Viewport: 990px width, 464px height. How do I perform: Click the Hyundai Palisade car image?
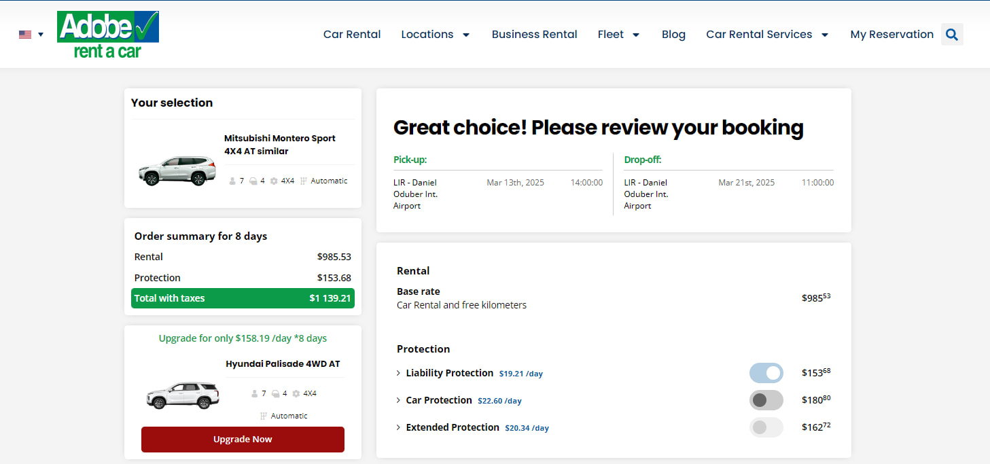(x=183, y=395)
